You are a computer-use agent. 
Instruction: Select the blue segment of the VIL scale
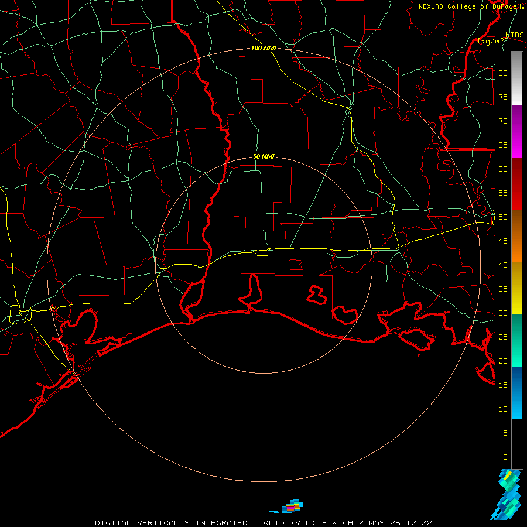coord(517,392)
